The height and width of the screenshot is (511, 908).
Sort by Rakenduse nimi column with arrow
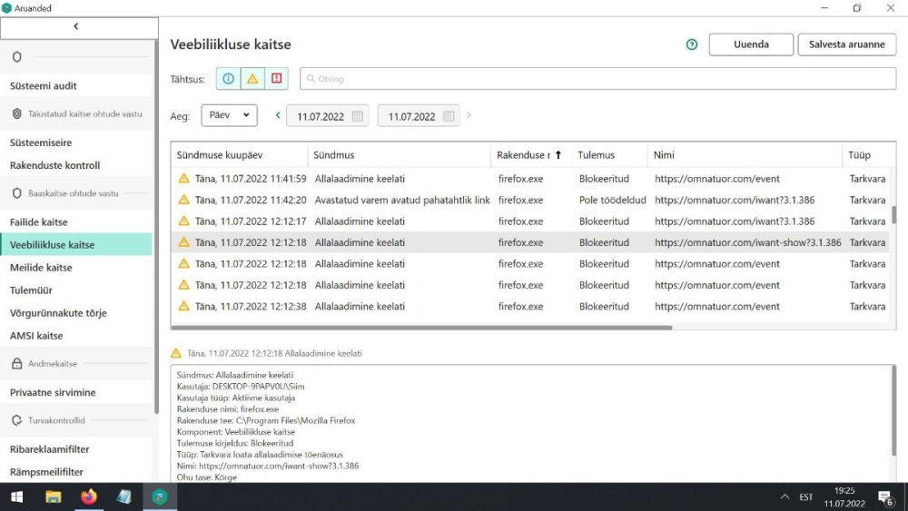pos(531,155)
